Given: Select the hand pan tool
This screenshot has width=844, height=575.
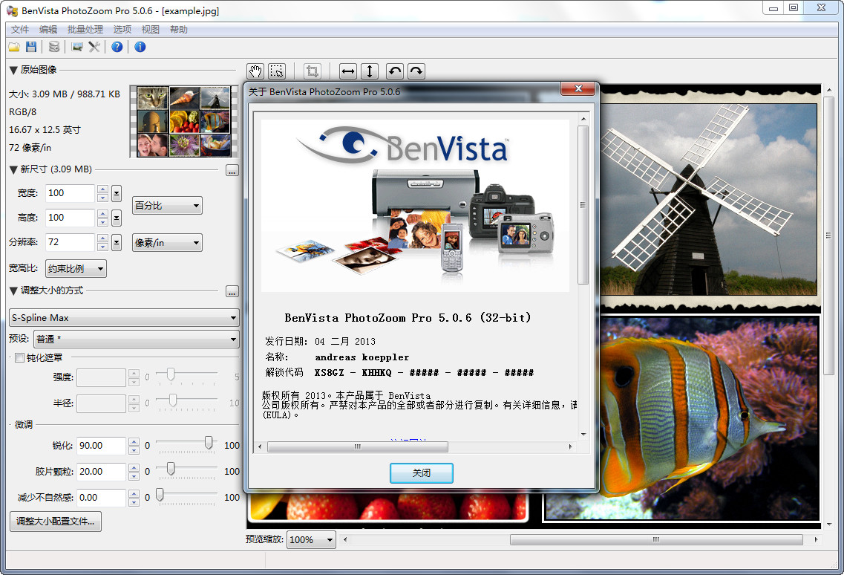Looking at the screenshot, I should (255, 71).
